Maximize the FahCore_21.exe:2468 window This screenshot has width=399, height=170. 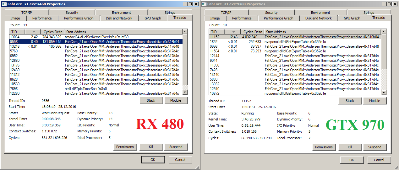click(x=190, y=4)
